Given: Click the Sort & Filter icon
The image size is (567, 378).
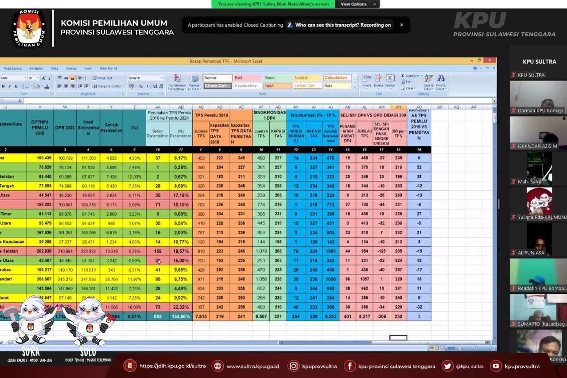Looking at the screenshot, I should click(428, 80).
